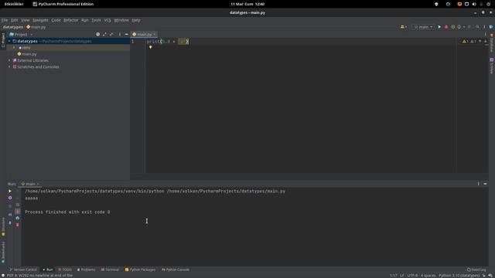Open Project panel options kebab menu
Screen dimensions: 495x278
(x=120, y=34)
